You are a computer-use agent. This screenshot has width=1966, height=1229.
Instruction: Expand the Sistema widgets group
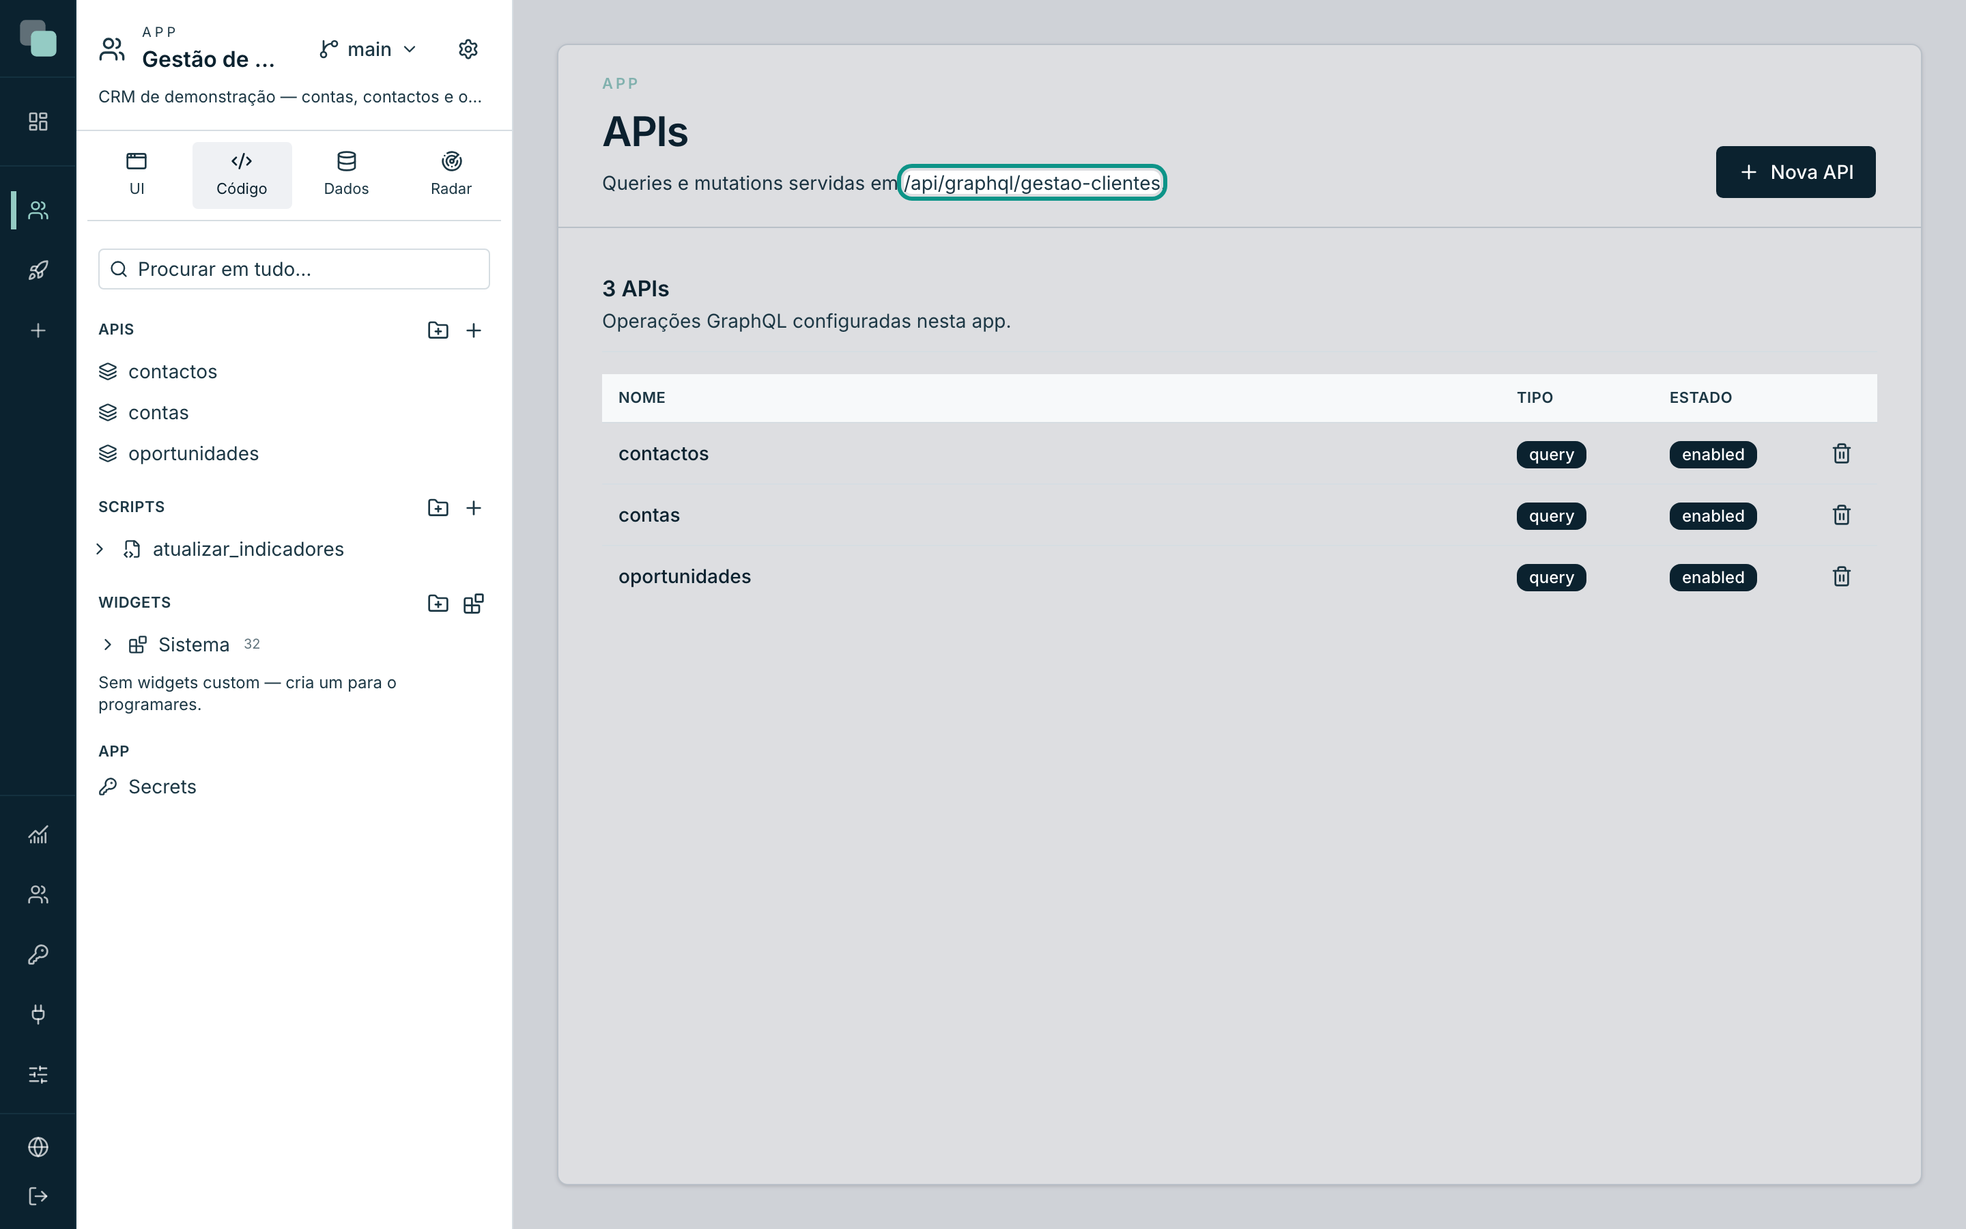pyautogui.click(x=107, y=645)
